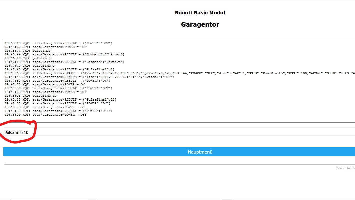Viewport: 355px width, 200px height.
Task: Click the tele/Garagentor/SENSOR log entry
Action: 89,77
